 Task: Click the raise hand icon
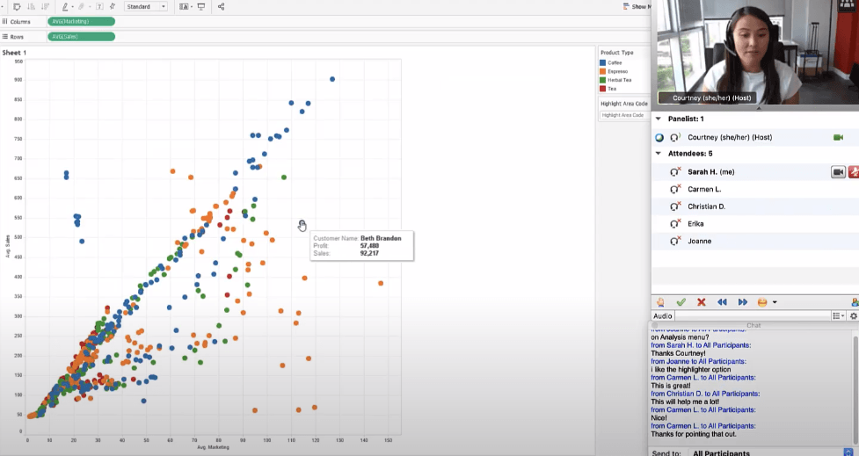point(660,302)
